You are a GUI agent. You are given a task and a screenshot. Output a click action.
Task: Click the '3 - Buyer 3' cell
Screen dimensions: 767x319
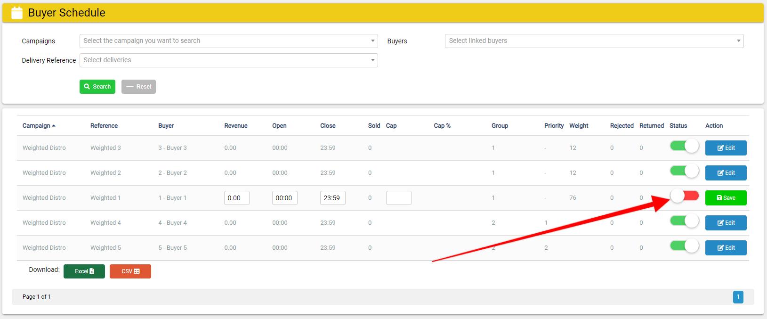[x=172, y=148]
